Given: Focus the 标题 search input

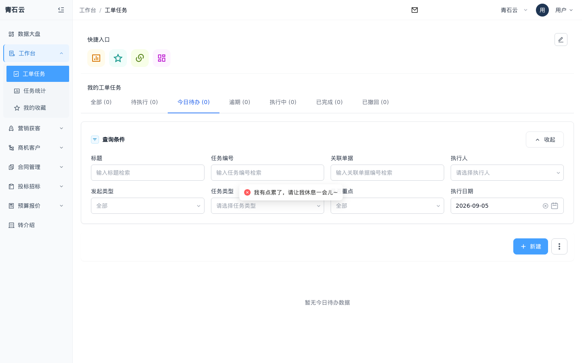Looking at the screenshot, I should [x=148, y=173].
